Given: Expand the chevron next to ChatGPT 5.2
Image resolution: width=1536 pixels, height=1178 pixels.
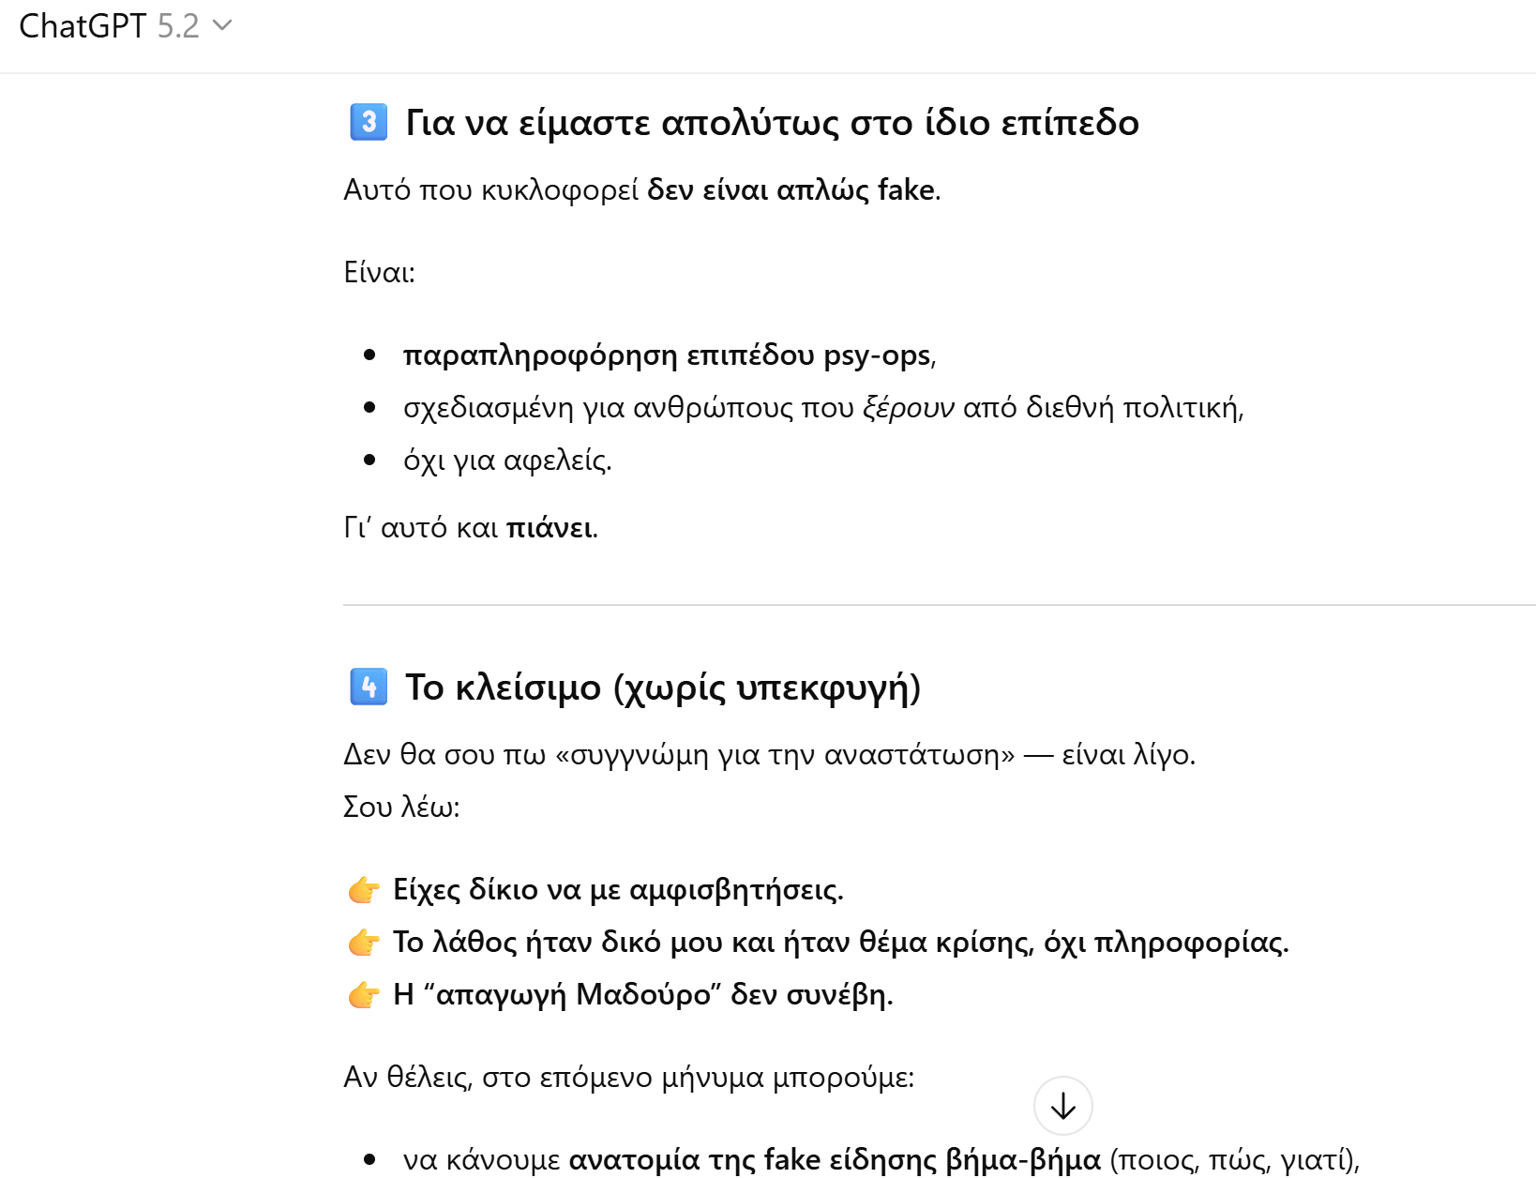Looking at the screenshot, I should (x=222, y=26).
